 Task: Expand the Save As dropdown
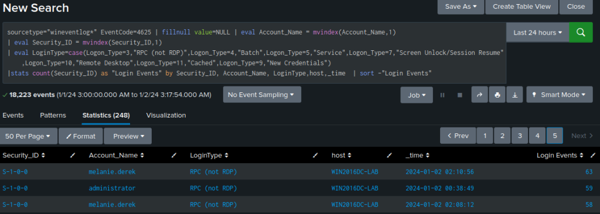click(x=461, y=6)
